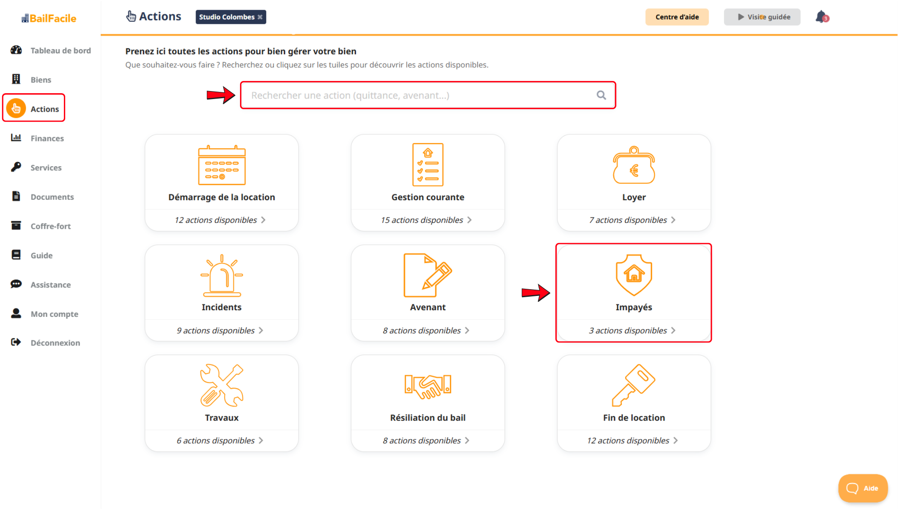Focus the Rechercher une action search field

pos(420,95)
